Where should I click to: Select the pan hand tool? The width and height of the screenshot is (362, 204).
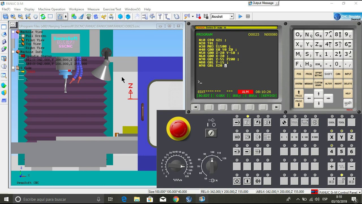35,16
